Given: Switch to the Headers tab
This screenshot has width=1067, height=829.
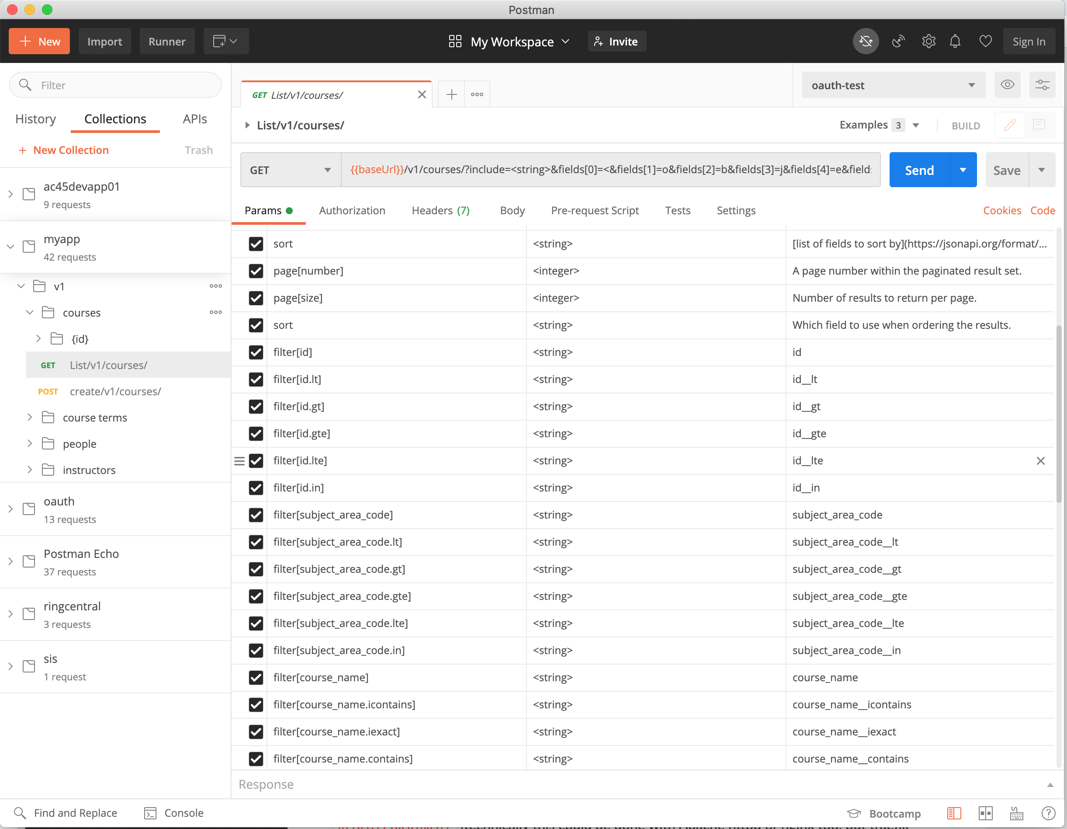Looking at the screenshot, I should 440,211.
